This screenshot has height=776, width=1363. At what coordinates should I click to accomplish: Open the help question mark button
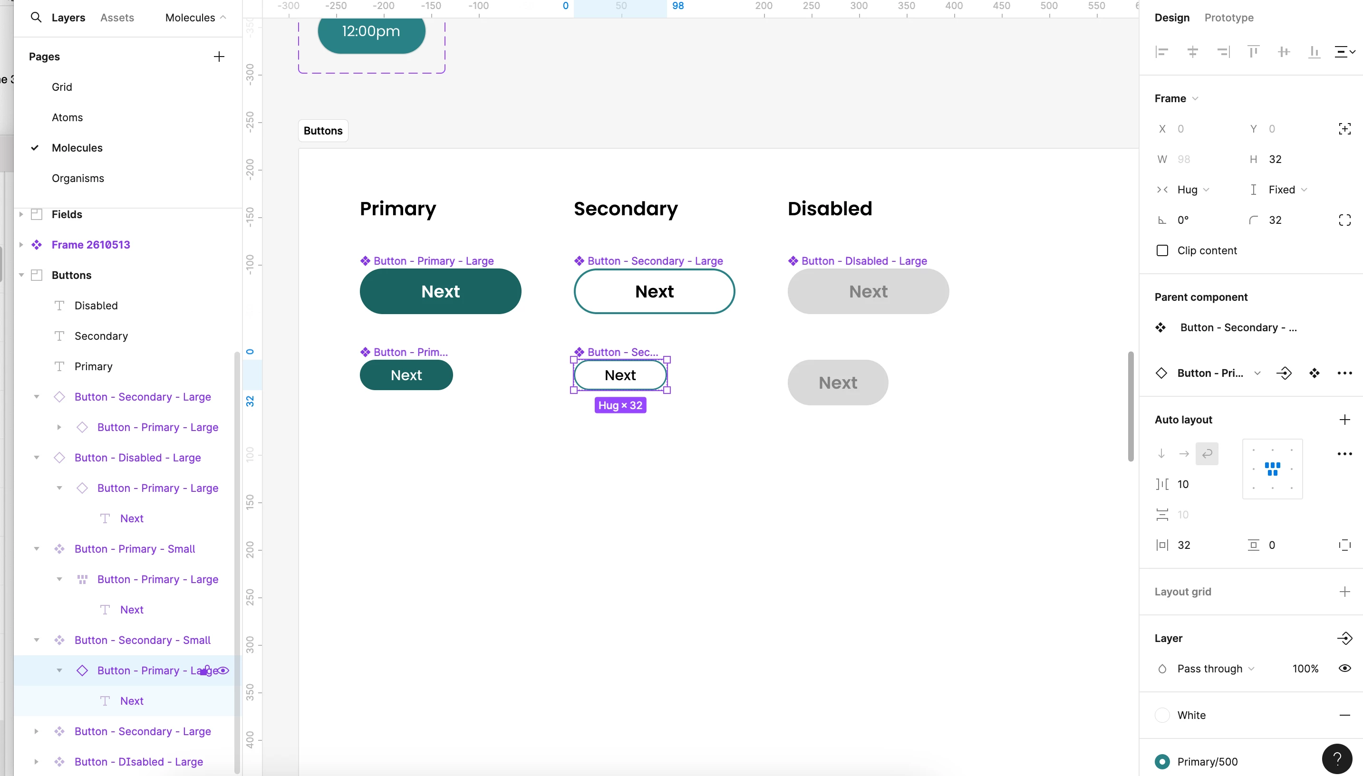coord(1337,759)
